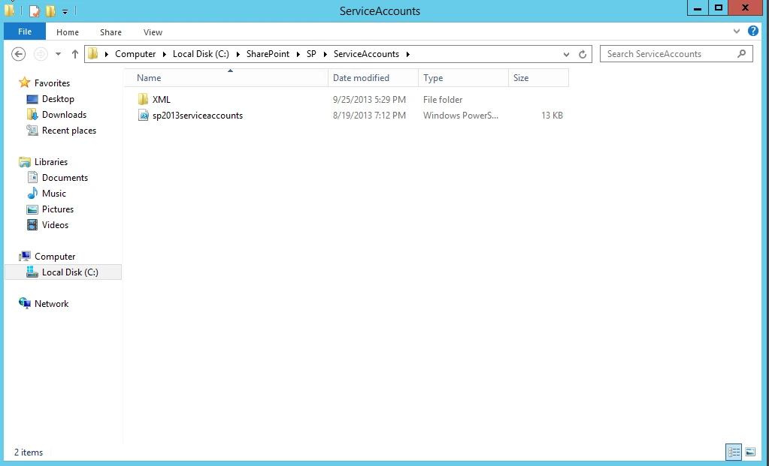Switch to Large icons view in status bar
This screenshot has height=466, width=769.
pos(750,452)
